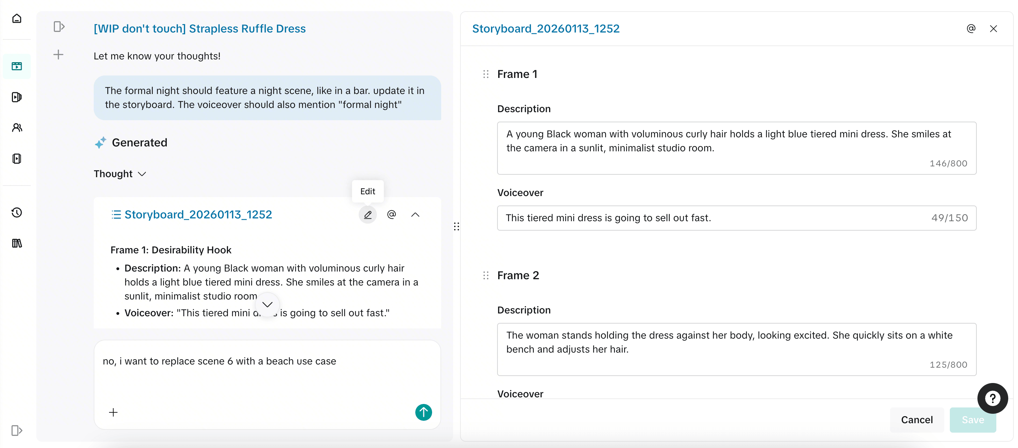The image size is (1018, 448).
Task: Click the scroll-down chevron circle in chat
Action: (267, 304)
